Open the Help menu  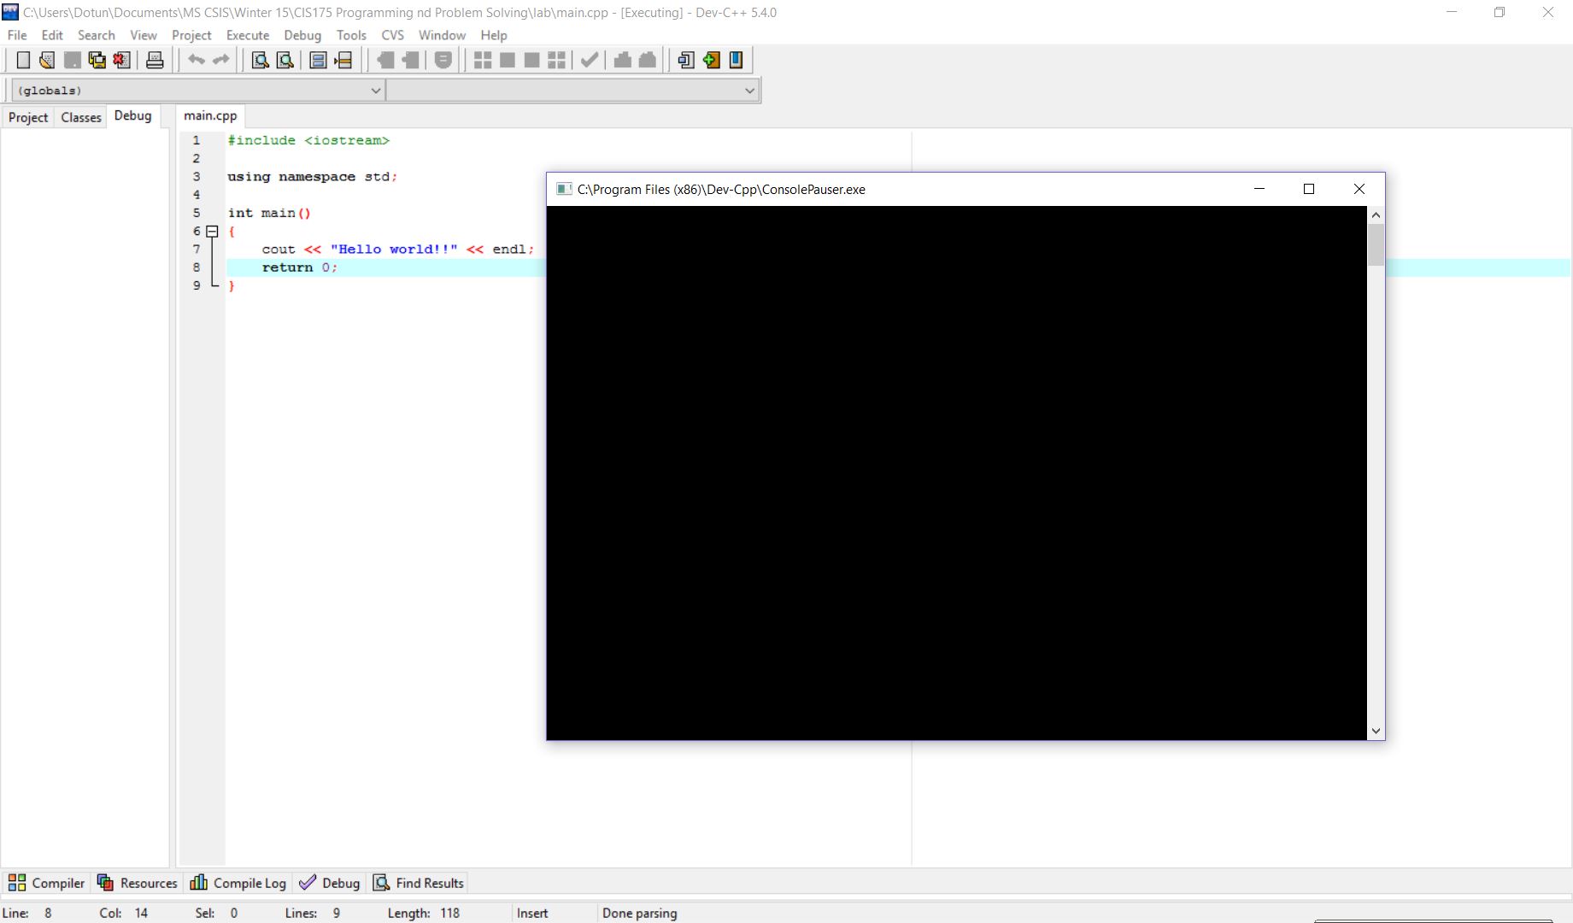click(x=494, y=35)
